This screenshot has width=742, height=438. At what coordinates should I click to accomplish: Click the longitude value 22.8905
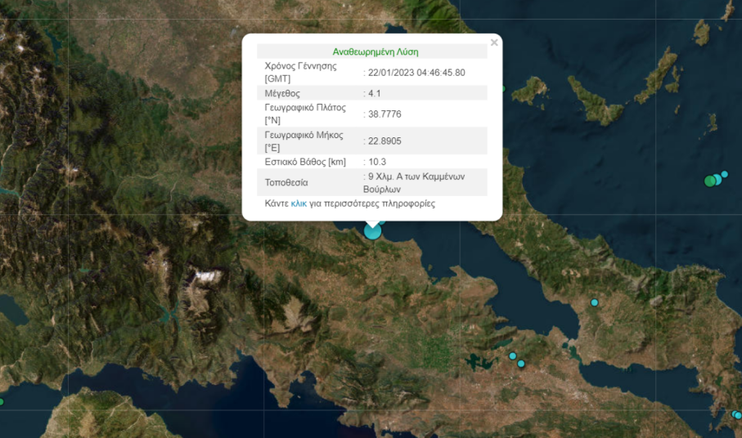(x=384, y=141)
